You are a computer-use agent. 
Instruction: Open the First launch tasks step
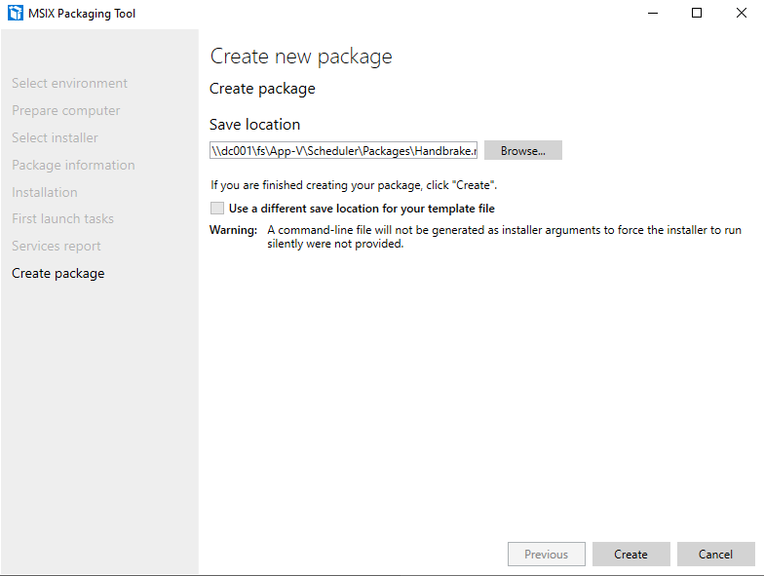click(62, 219)
